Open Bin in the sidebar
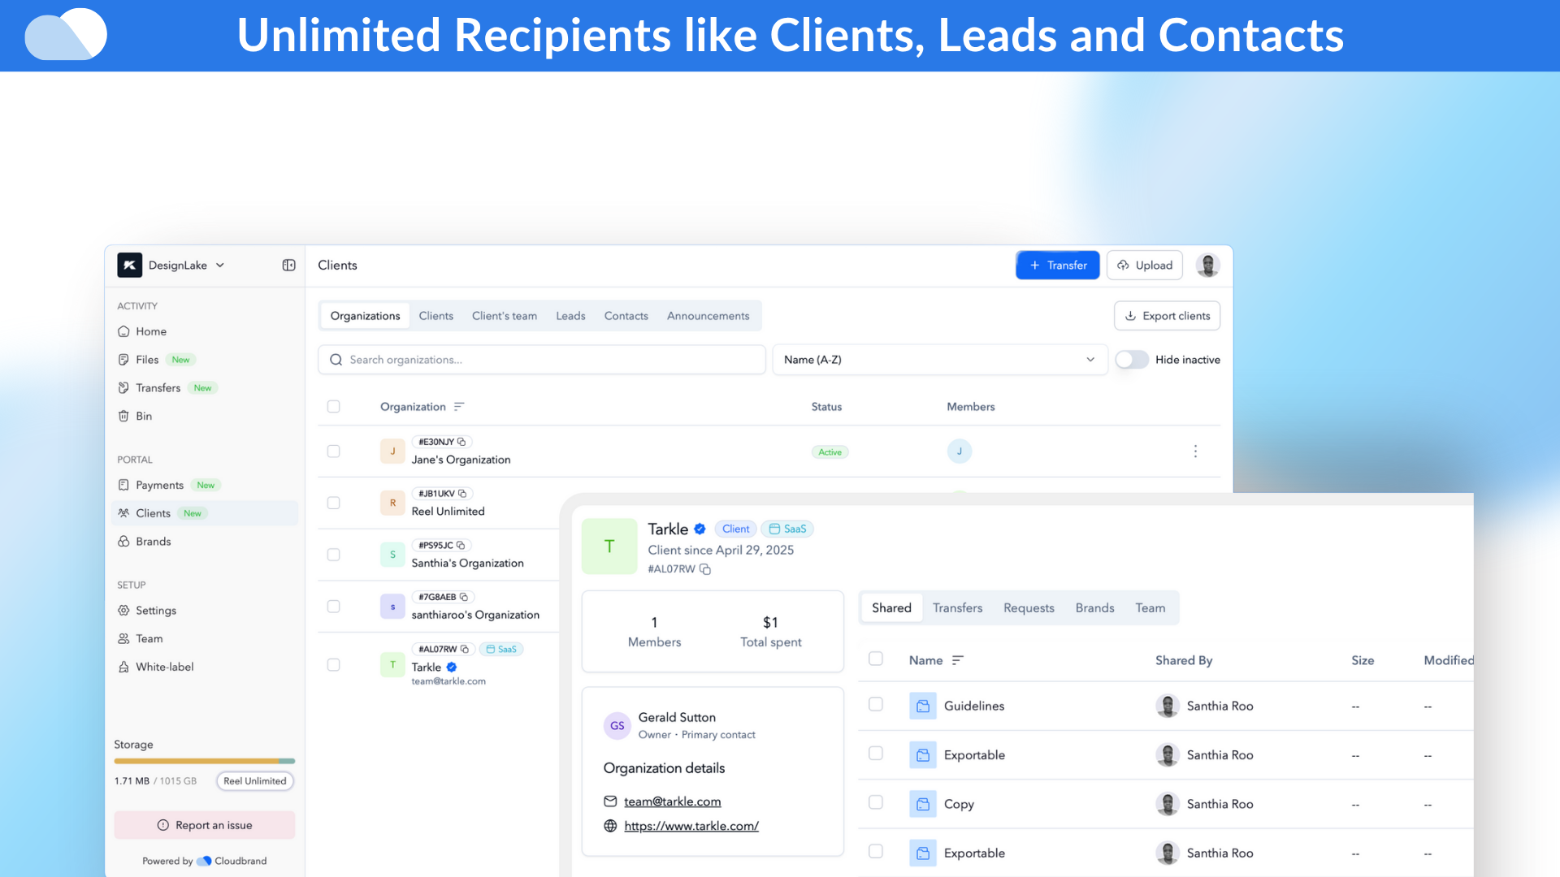Screen dimensions: 1560x877 pos(144,416)
